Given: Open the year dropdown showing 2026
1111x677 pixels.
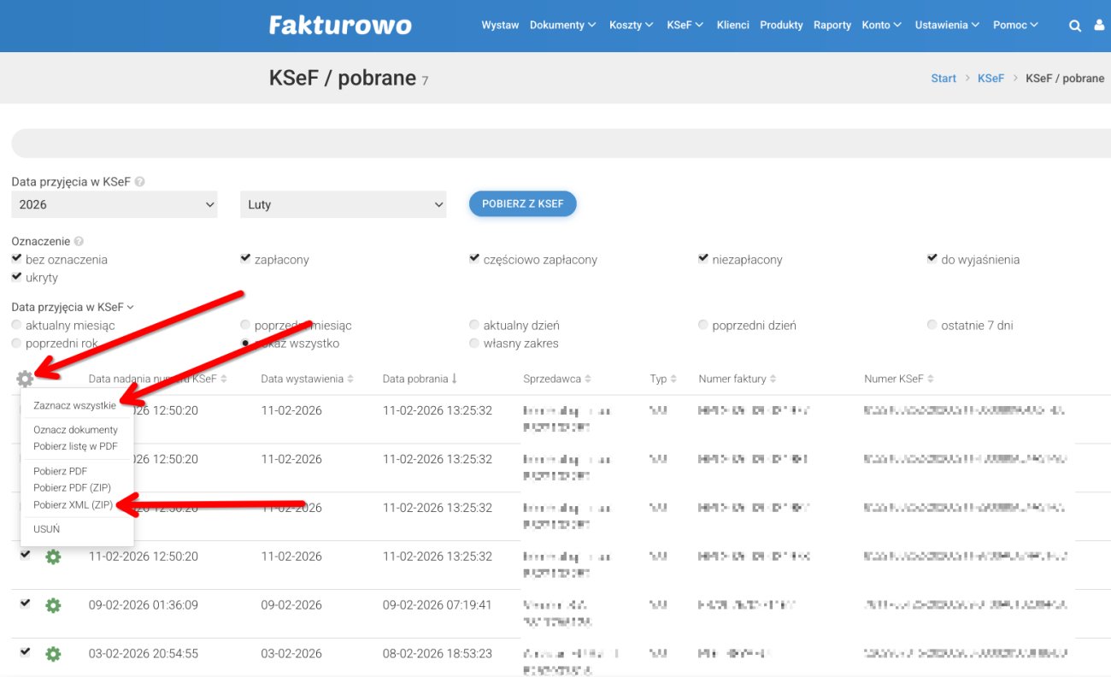Looking at the screenshot, I should [x=115, y=205].
